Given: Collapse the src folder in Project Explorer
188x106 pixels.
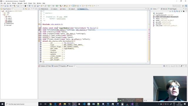Looking at the screenshot, I should [3, 15].
